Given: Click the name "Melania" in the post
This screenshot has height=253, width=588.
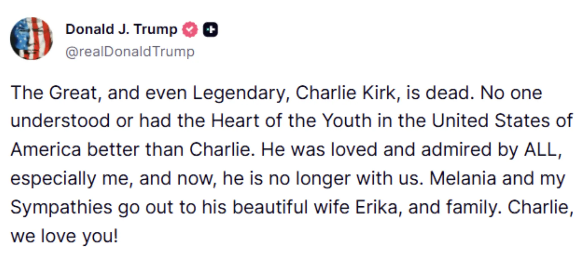Looking at the screenshot, I should click(463, 179).
